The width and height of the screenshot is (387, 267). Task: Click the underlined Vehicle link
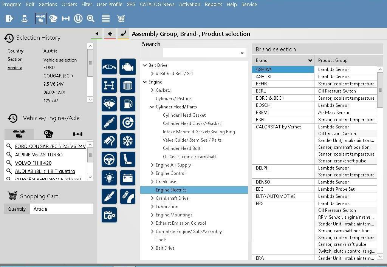point(15,68)
